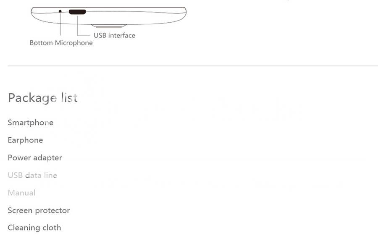
Task: Click the black USB port slot in diagram
Action: coord(77,12)
